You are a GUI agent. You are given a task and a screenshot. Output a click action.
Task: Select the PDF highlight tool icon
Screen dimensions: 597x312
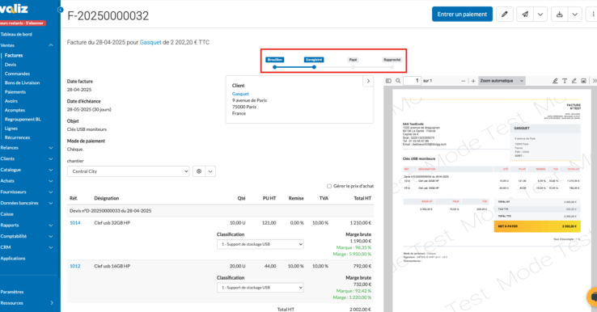[555, 81]
